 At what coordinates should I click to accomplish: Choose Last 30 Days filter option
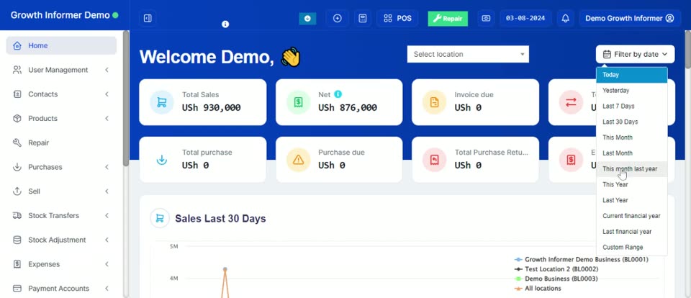631,122
